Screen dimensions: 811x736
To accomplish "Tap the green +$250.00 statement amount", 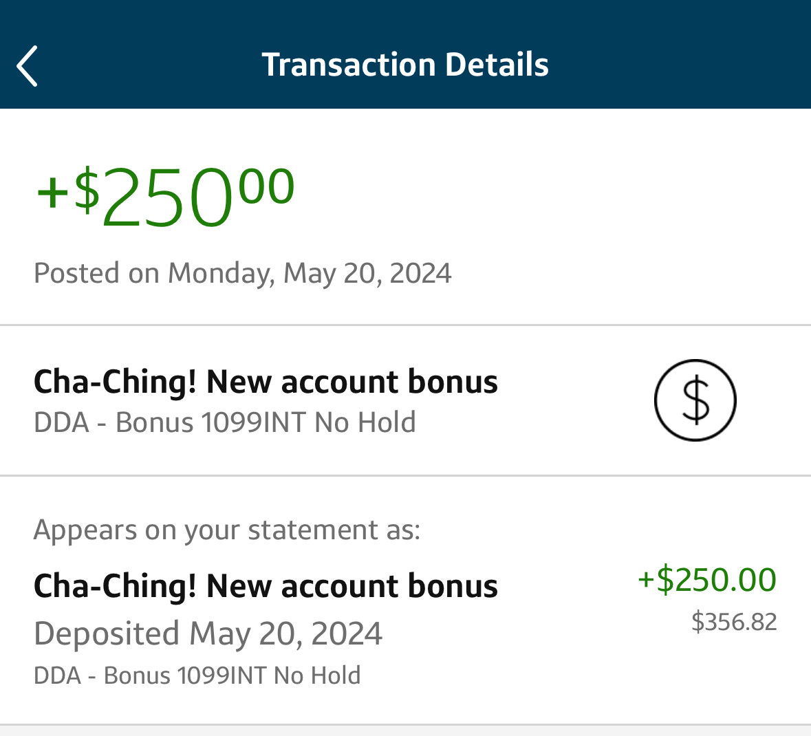I will tap(707, 579).
